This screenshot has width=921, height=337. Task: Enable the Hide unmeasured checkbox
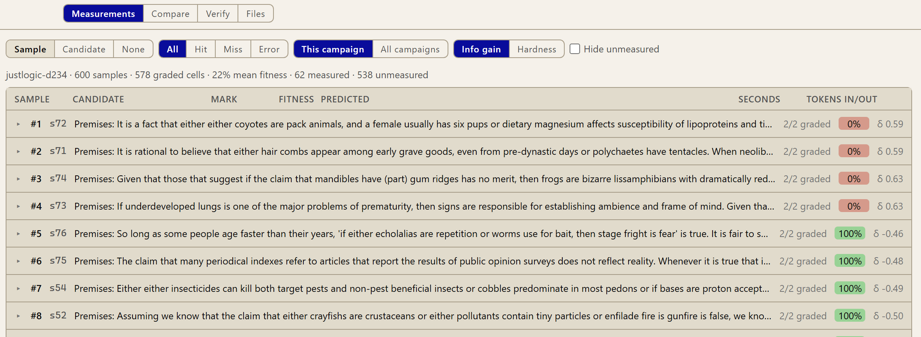[575, 49]
